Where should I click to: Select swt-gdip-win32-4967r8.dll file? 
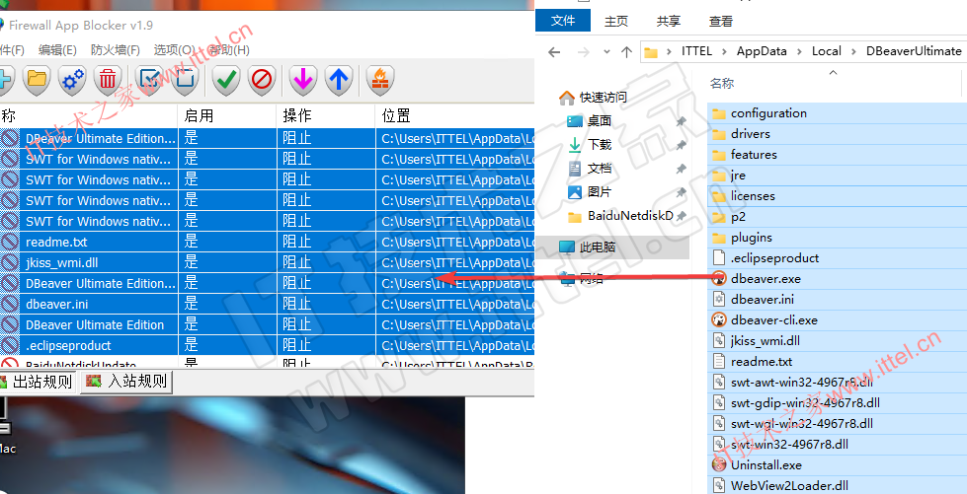pos(805,403)
